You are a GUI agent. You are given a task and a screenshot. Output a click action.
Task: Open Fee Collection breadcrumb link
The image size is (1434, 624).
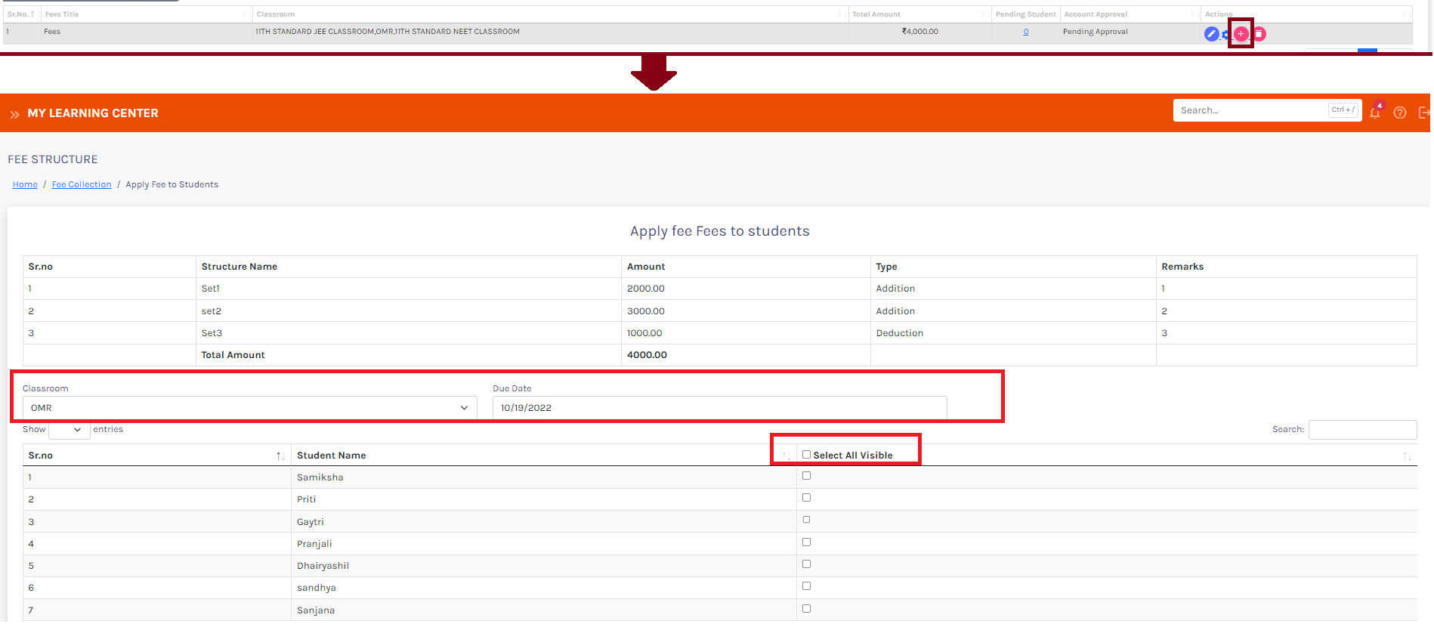[x=82, y=185]
